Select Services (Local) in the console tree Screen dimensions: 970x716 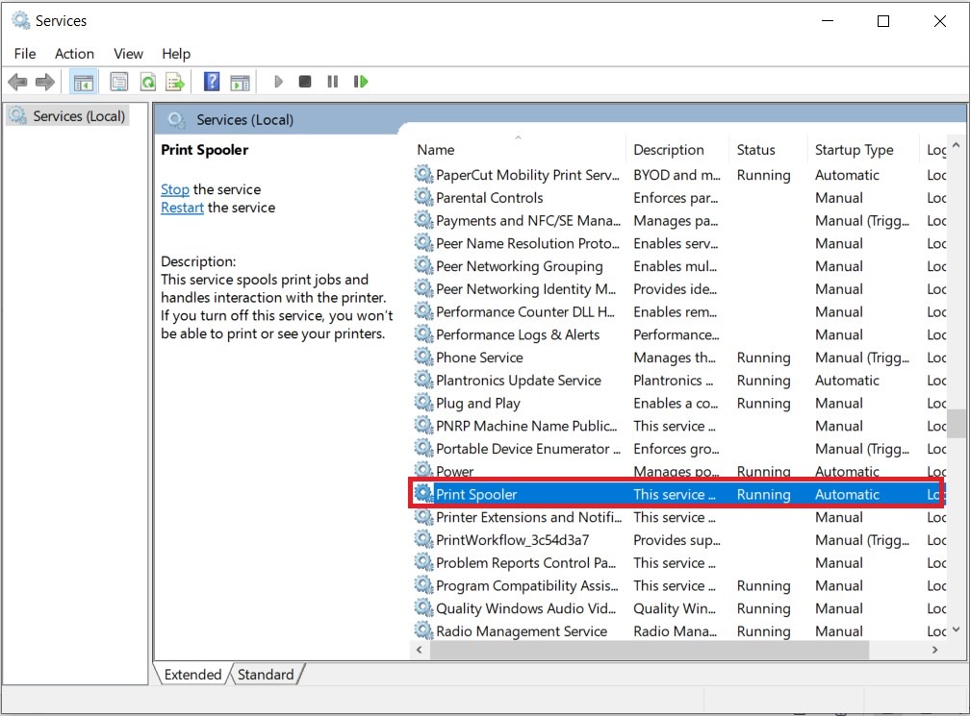point(78,116)
